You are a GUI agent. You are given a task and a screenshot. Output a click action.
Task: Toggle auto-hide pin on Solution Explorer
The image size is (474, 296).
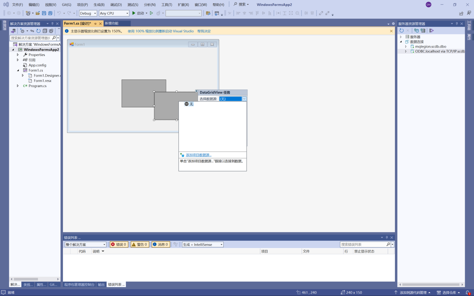[x=52, y=24]
